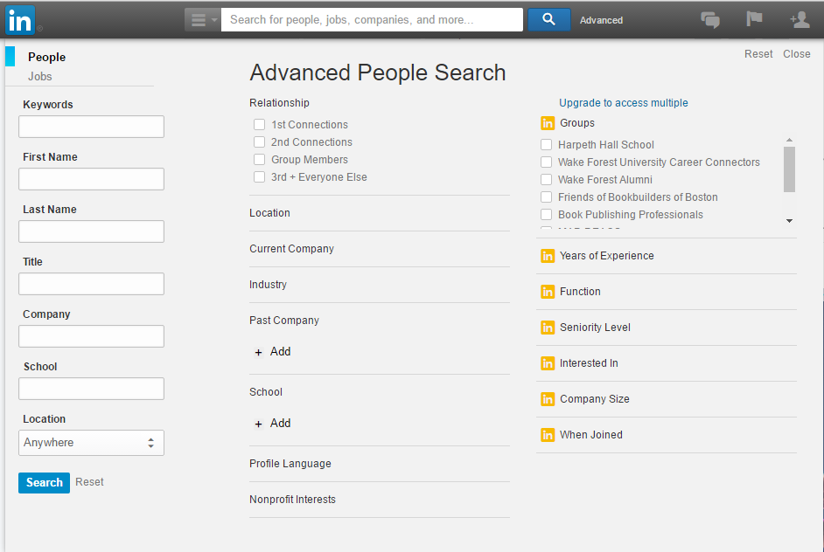Click the Keywords input field
The width and height of the screenshot is (824, 552).
(92, 127)
